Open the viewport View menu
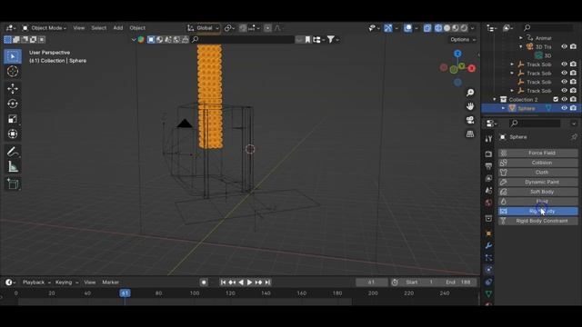Screen dimensions: 582x327 click(79, 28)
